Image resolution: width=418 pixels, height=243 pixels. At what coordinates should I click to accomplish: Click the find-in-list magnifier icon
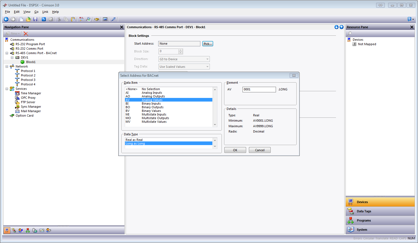(x=88, y=19)
